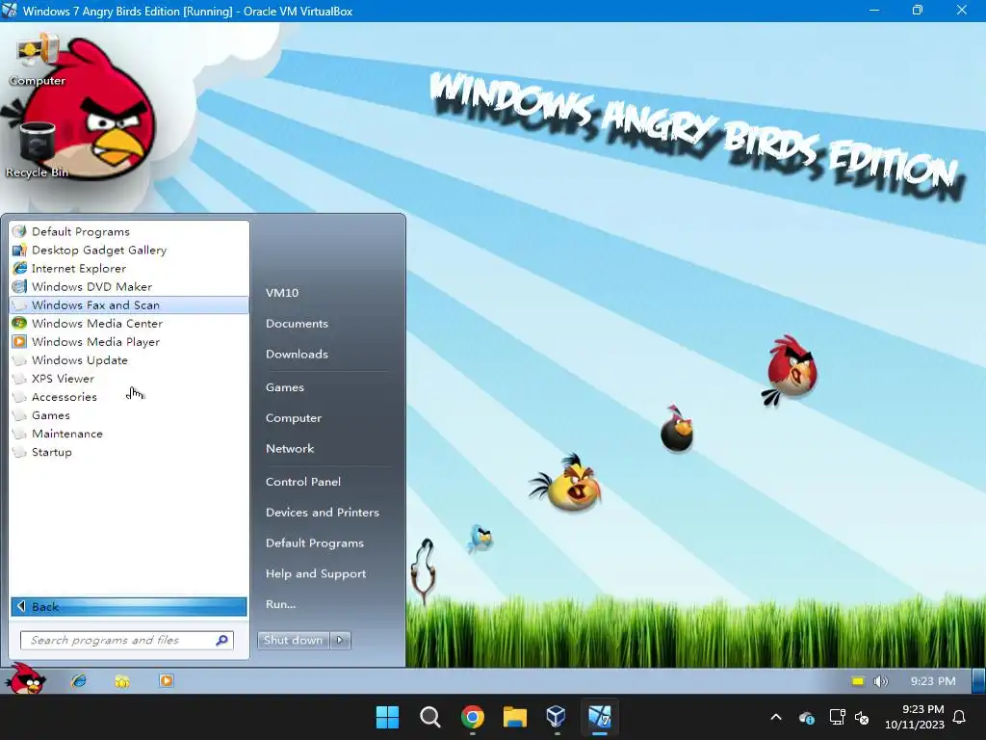
Task: Click the host muted volume tray icon
Action: tap(862, 717)
